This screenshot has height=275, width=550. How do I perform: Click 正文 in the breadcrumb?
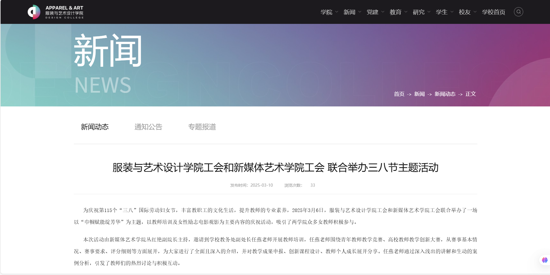coord(471,94)
